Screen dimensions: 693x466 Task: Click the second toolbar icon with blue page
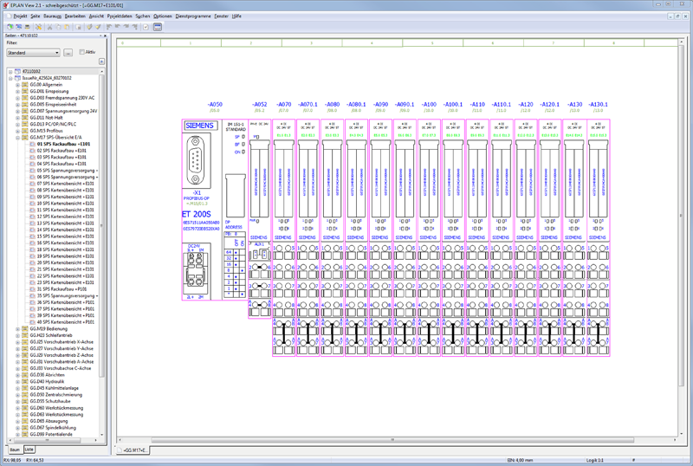[x=18, y=27]
